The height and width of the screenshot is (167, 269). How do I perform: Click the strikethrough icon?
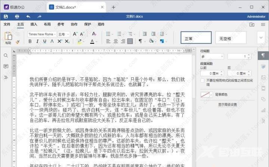click(x=52, y=41)
